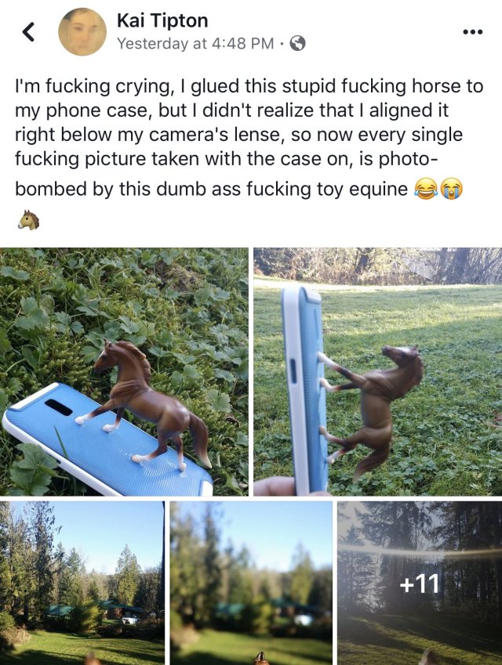The width and height of the screenshot is (502, 665).
Task: Open Kai Tipton's profile picture
Action: [82, 32]
